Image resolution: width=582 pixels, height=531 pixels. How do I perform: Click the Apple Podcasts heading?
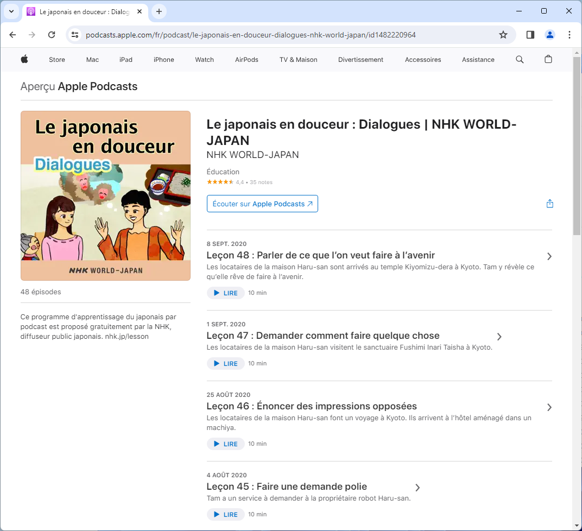pyautogui.click(x=98, y=86)
